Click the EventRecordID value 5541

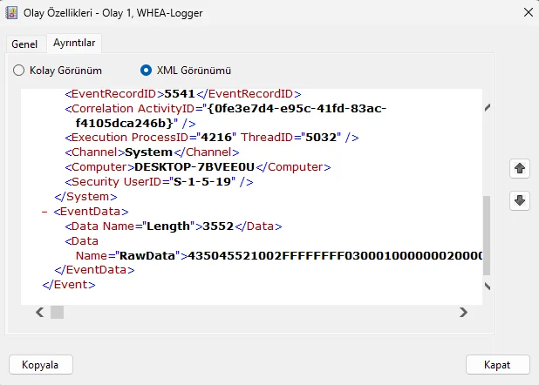click(180, 94)
